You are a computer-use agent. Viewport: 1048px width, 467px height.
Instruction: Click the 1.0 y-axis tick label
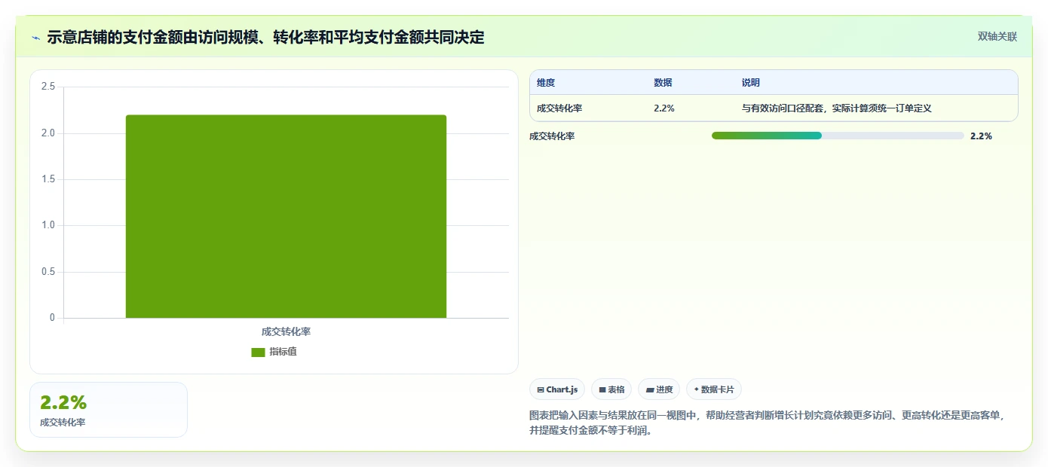(x=48, y=226)
